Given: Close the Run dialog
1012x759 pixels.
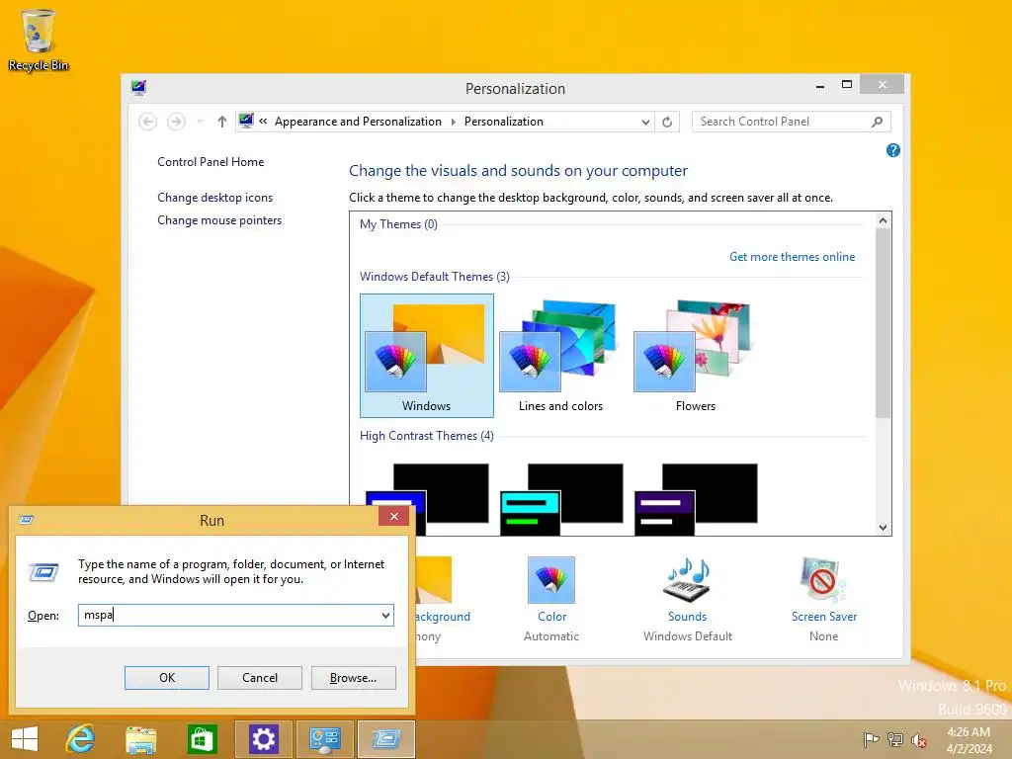Looking at the screenshot, I should [393, 516].
